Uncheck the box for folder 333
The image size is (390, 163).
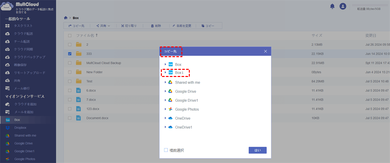click(70, 54)
